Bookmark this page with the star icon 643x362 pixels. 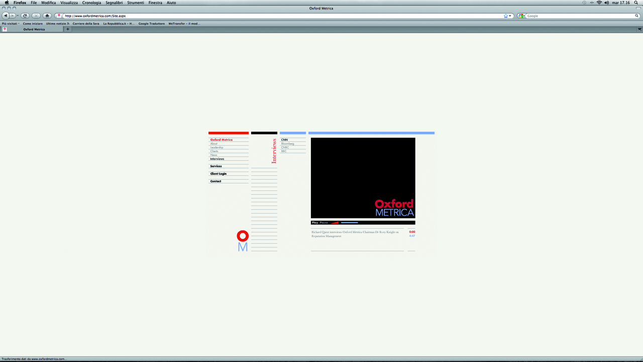tap(506, 16)
